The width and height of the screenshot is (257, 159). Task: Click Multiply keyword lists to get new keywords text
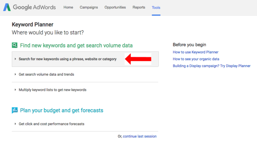click(52, 90)
